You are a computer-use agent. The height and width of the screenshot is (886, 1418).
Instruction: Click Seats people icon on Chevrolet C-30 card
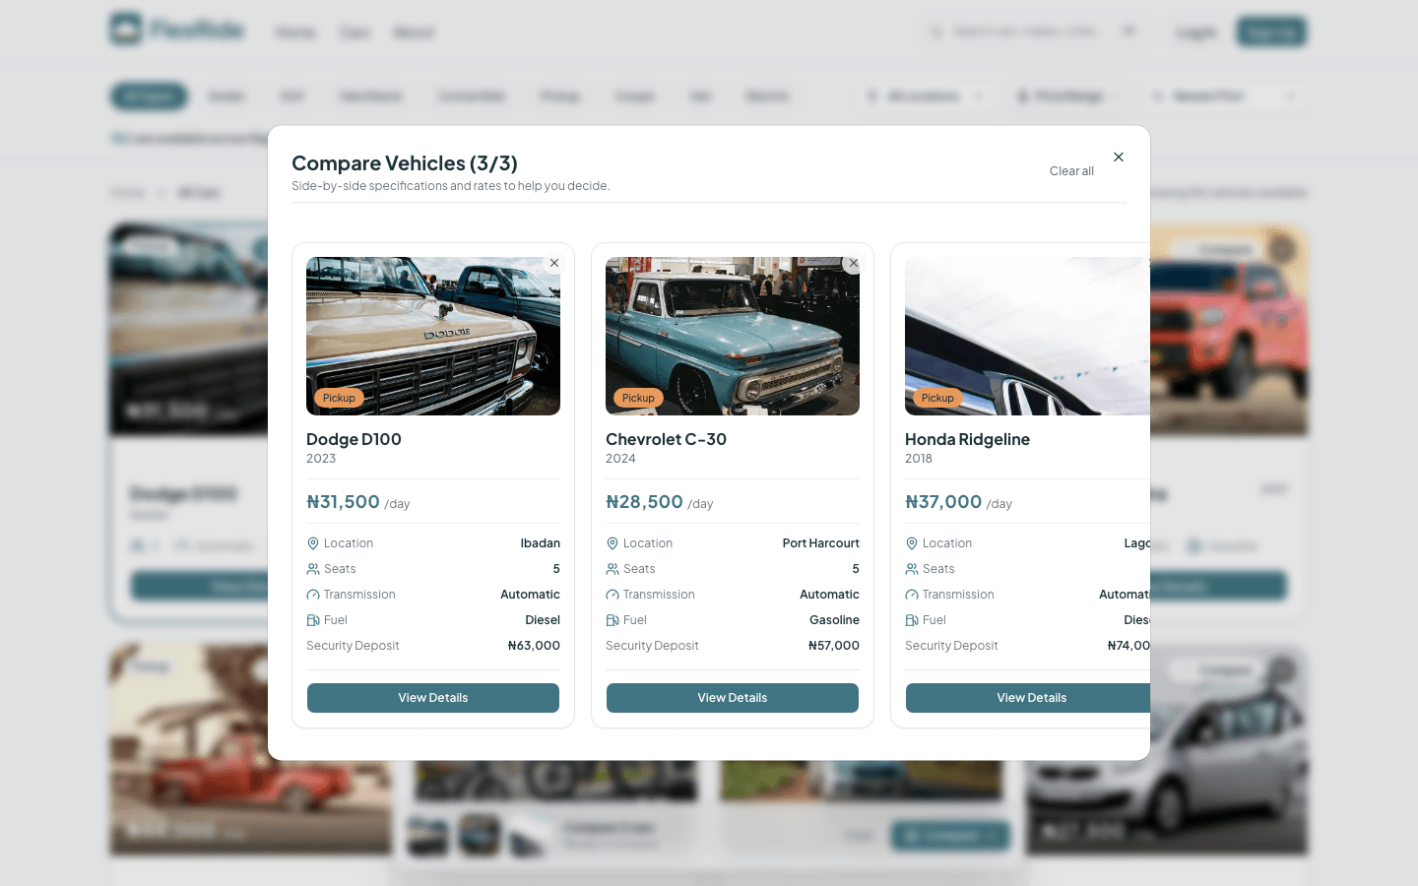612,569
